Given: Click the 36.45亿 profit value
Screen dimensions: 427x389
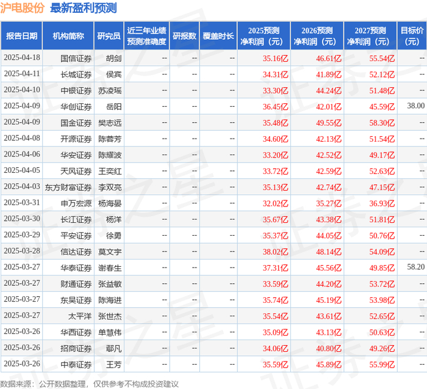Looking at the screenshot, I should (x=275, y=107).
